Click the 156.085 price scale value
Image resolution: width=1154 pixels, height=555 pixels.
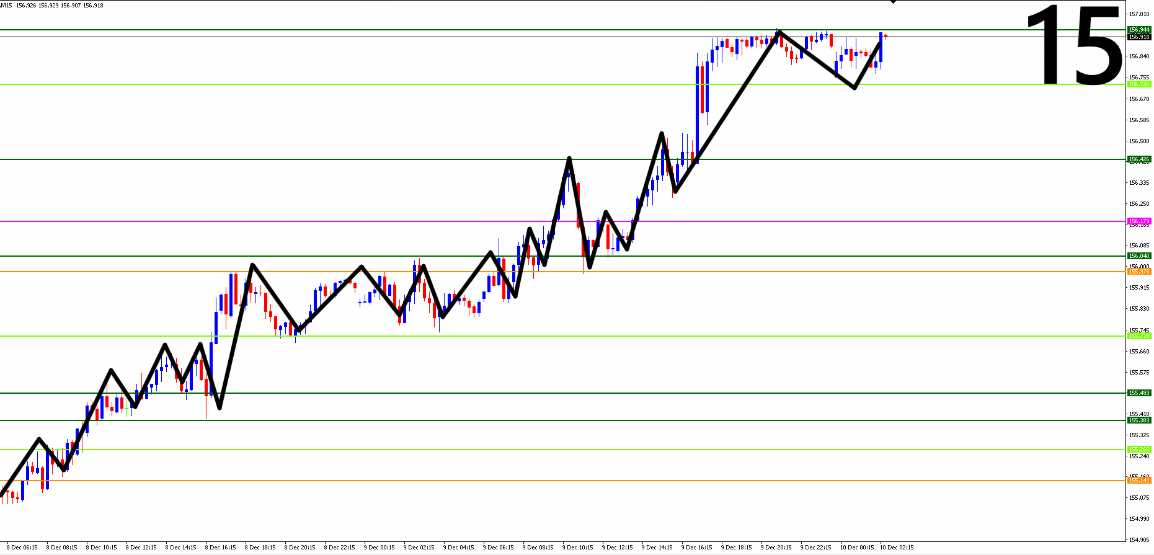click(x=1139, y=246)
